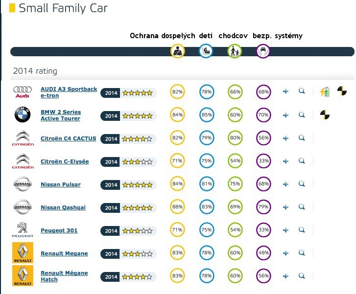Click the crash test dummy icon in BMW row
This screenshot has height=294, width=356.
click(x=325, y=114)
